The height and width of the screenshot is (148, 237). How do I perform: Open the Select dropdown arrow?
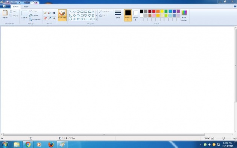point(24,20)
